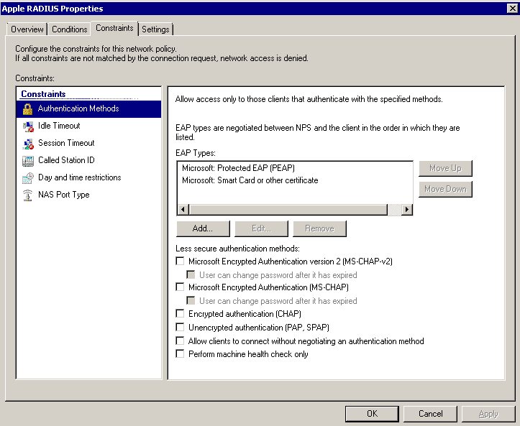Close the Apple RADIUS Properties dialog
520x426 pixels.
[x=512, y=9]
